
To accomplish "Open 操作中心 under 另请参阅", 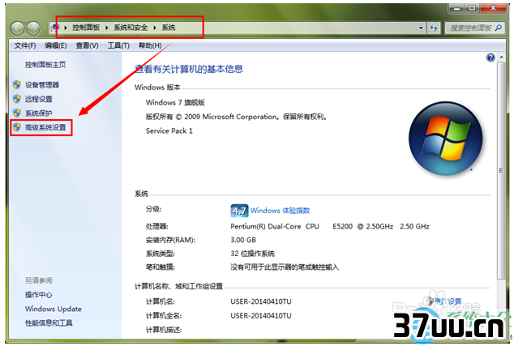I will [39, 295].
